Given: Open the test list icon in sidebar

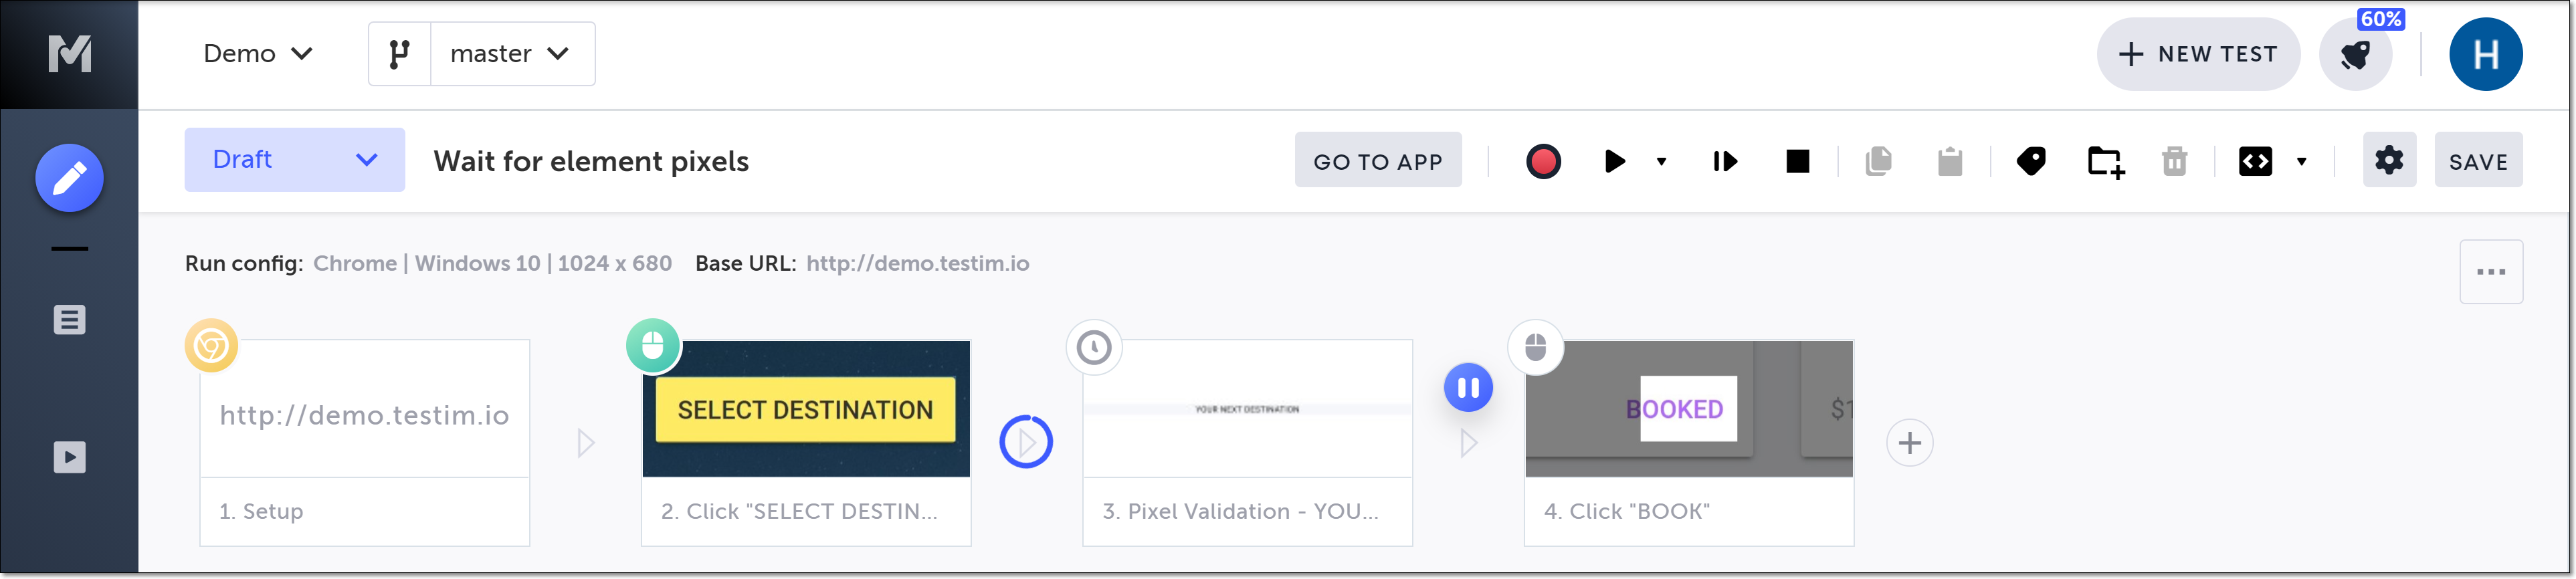Looking at the screenshot, I should pyautogui.click(x=69, y=320).
